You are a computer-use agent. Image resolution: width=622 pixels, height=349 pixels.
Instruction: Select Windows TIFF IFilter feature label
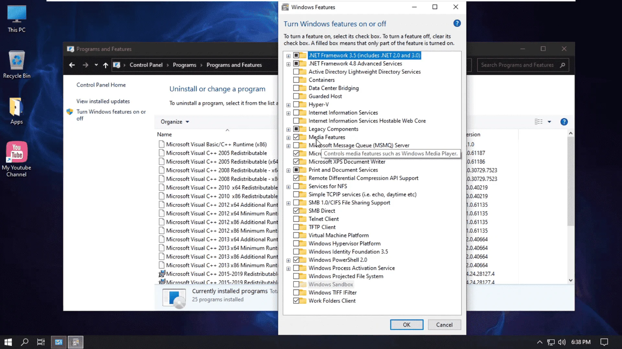click(x=333, y=292)
